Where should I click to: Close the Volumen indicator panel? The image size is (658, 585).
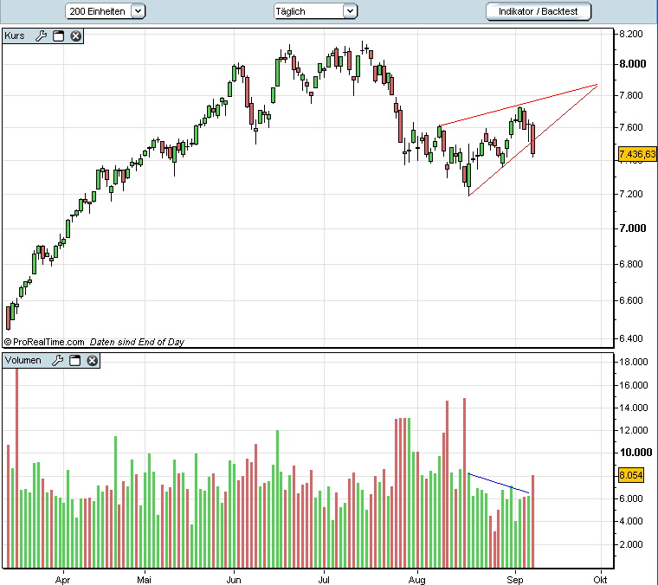point(91,360)
